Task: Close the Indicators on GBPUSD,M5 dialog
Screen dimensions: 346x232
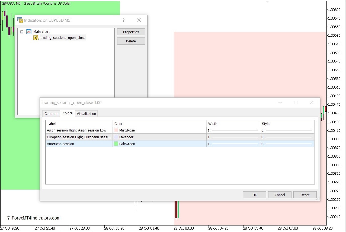Action: tap(139, 20)
